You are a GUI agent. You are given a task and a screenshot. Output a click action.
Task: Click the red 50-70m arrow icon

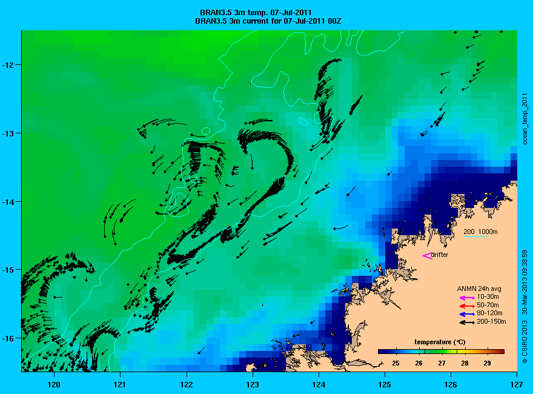click(467, 306)
